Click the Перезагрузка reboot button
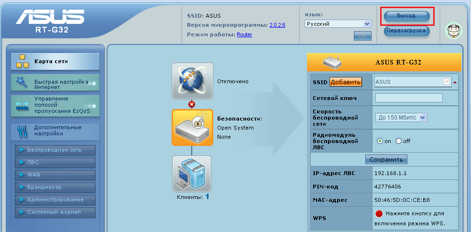This screenshot has height=232, width=471. tap(407, 31)
